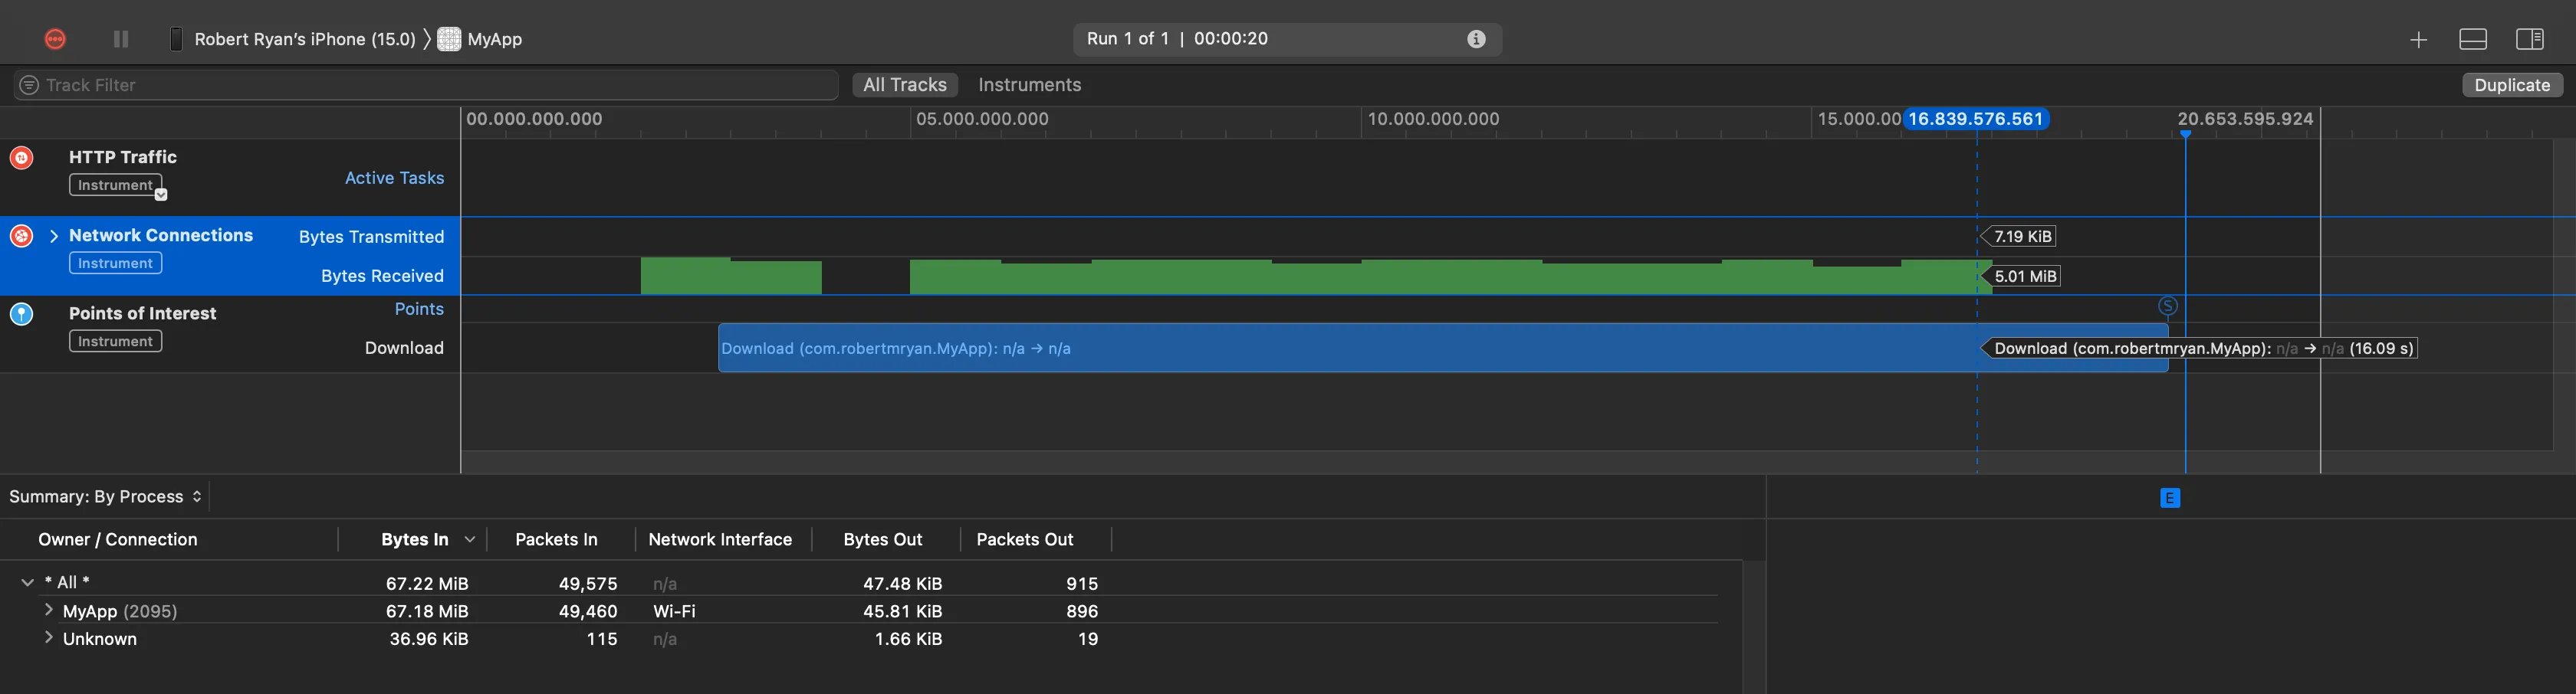Toggle the right inspector sidebar

tap(2530, 39)
